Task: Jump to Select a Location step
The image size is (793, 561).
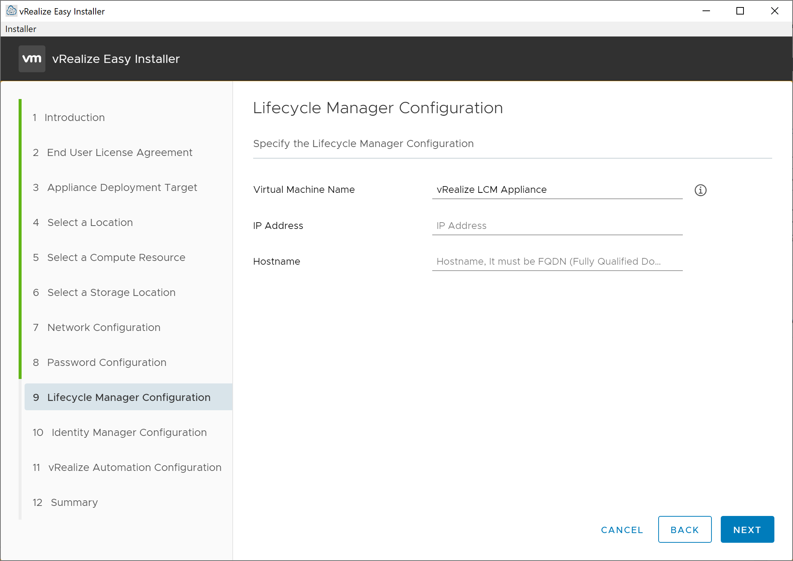Action: [90, 223]
